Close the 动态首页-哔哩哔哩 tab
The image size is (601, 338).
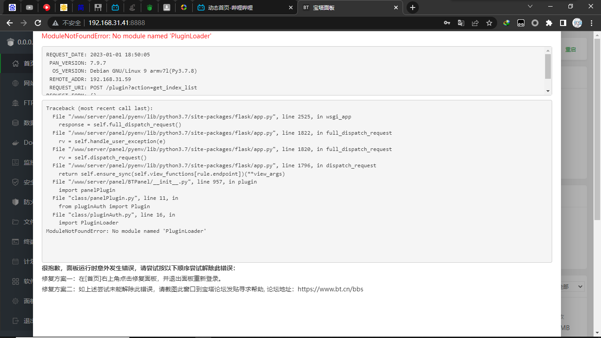(x=290, y=7)
